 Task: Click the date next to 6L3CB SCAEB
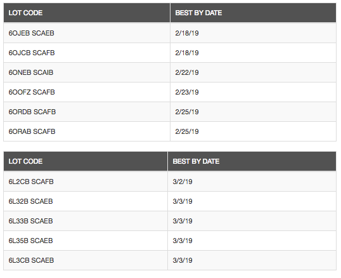(x=183, y=260)
